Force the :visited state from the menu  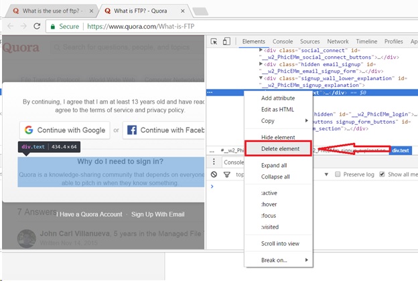[x=278, y=227]
